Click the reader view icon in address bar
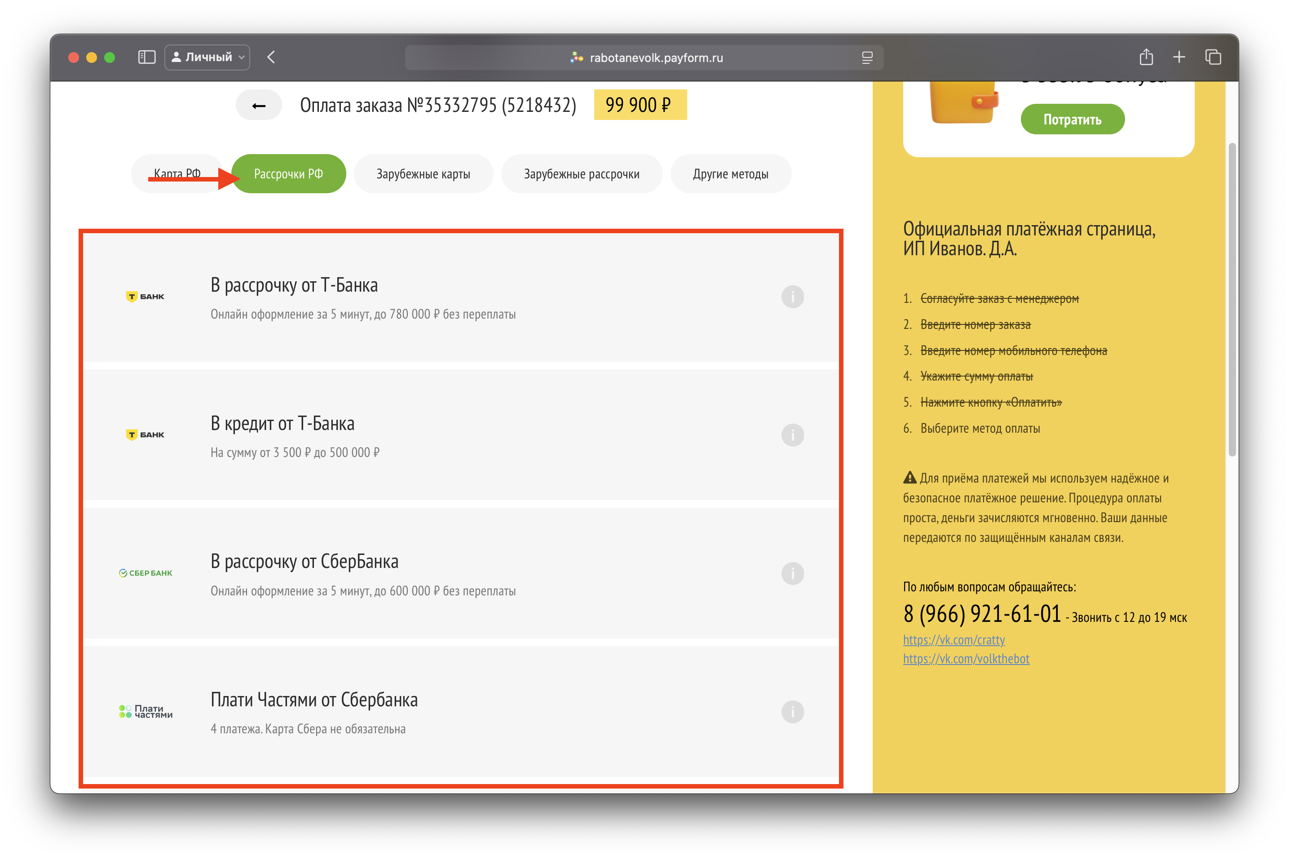 point(867,58)
